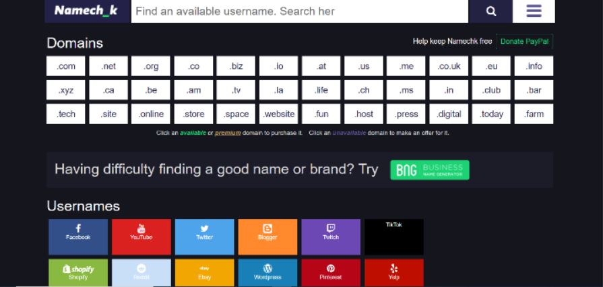Pick the .io domain option
Viewport: 603px width, 287px height.
279,66
